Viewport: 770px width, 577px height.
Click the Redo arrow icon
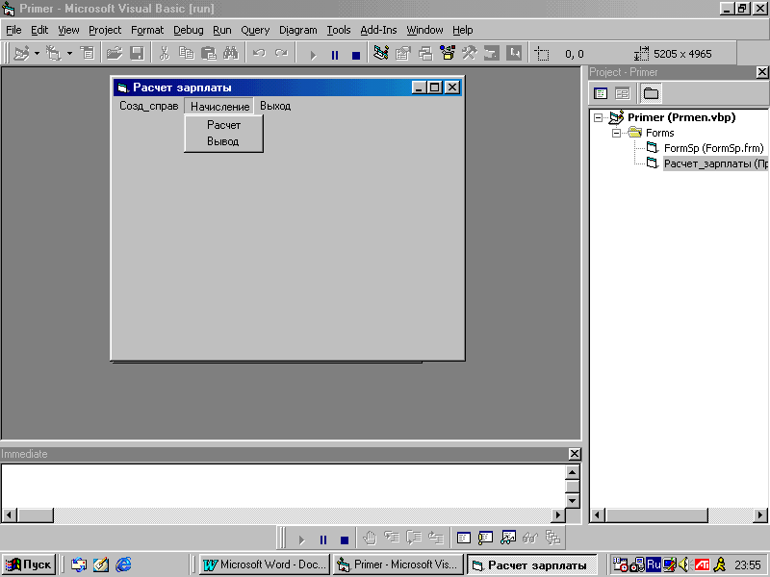coord(281,53)
